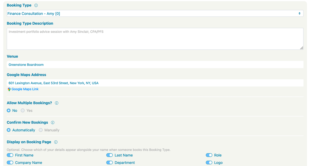The height and width of the screenshot is (166, 311).
Task: Open the Booking Type dropdown
Action: click(x=155, y=14)
